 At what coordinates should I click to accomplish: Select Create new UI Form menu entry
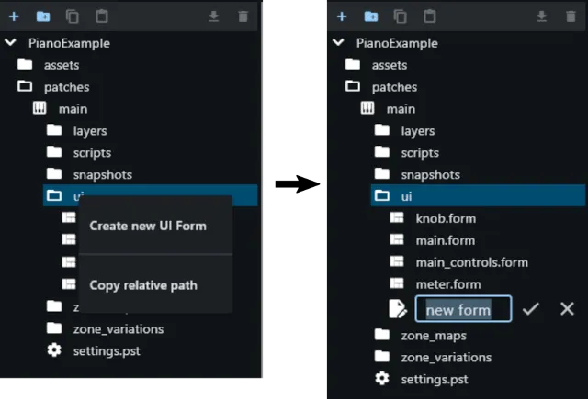pyautogui.click(x=155, y=226)
